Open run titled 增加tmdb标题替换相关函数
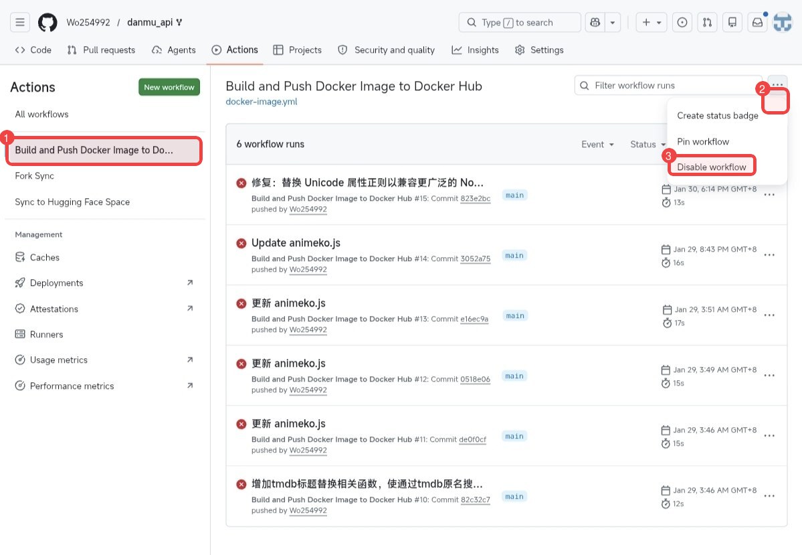 pyautogui.click(x=367, y=484)
